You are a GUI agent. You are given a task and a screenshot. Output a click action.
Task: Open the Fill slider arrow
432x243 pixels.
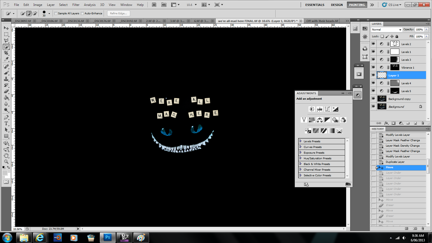[427, 36]
